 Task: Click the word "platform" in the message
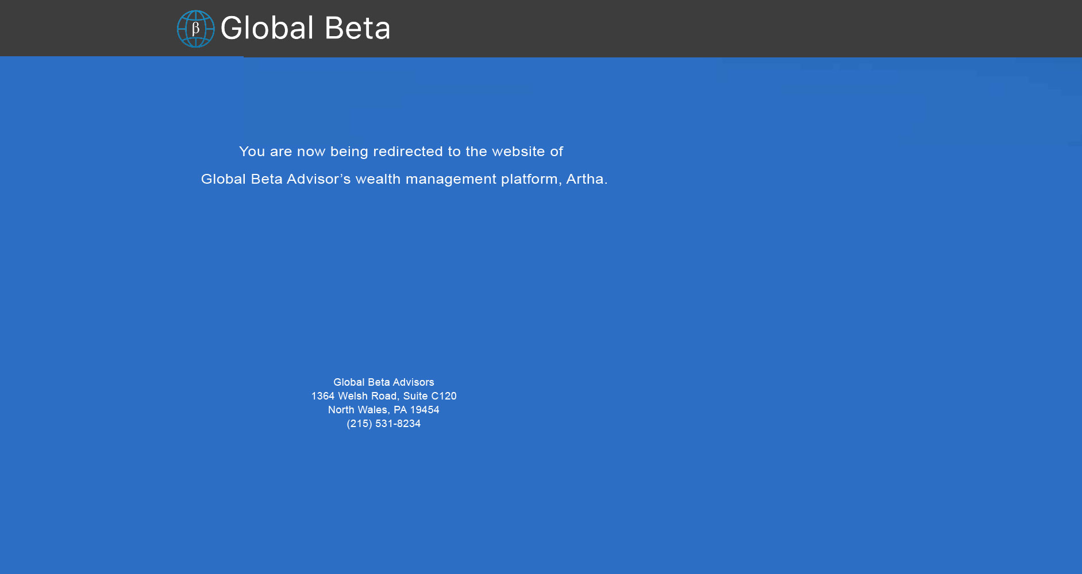pyautogui.click(x=529, y=179)
